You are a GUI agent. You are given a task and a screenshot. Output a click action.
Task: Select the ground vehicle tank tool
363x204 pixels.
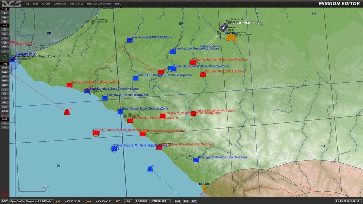point(5,81)
